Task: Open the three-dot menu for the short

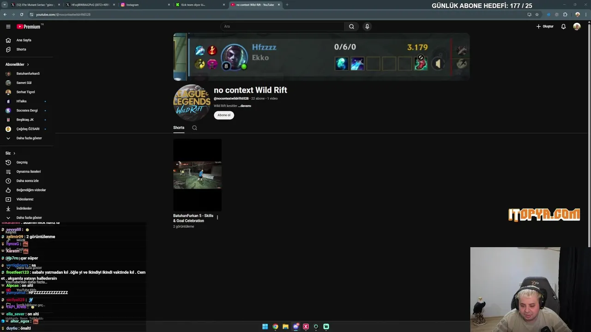Action: coord(217,218)
